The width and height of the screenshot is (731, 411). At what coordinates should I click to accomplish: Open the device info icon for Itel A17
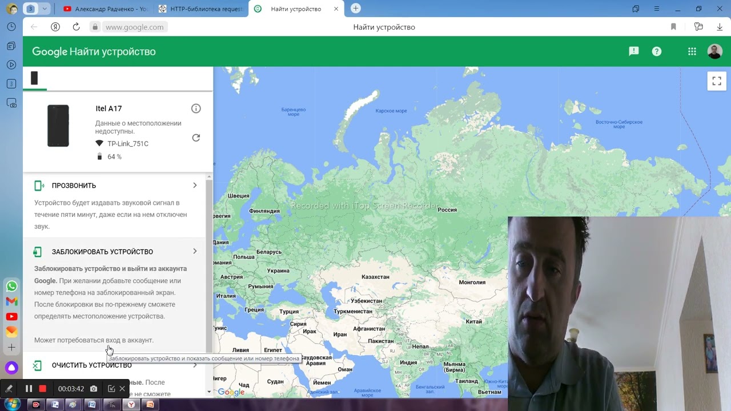[x=196, y=108]
